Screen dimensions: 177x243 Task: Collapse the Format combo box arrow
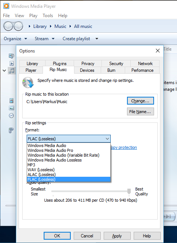point(107,139)
